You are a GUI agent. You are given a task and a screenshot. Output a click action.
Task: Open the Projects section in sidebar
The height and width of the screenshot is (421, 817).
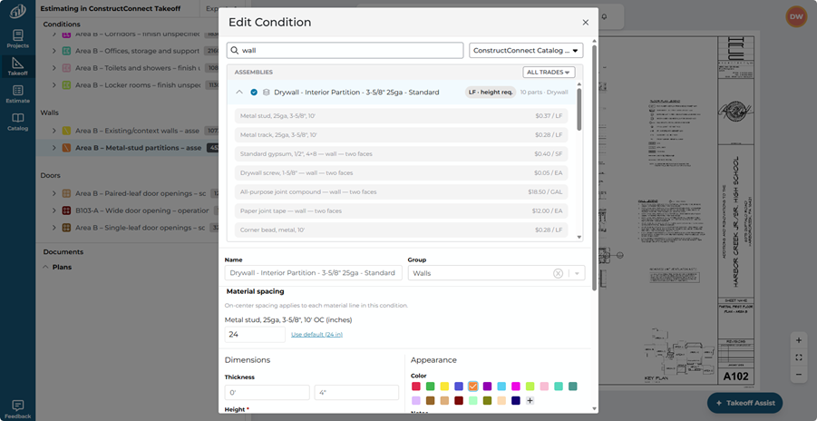pyautogui.click(x=18, y=39)
